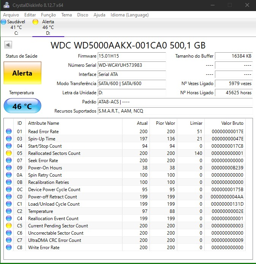Click the blue status orb for drive C:
256x264 pixels.
click(x=3, y=22)
